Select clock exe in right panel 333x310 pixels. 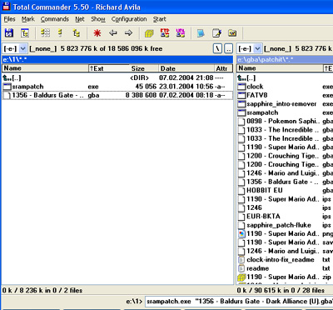coord(285,87)
